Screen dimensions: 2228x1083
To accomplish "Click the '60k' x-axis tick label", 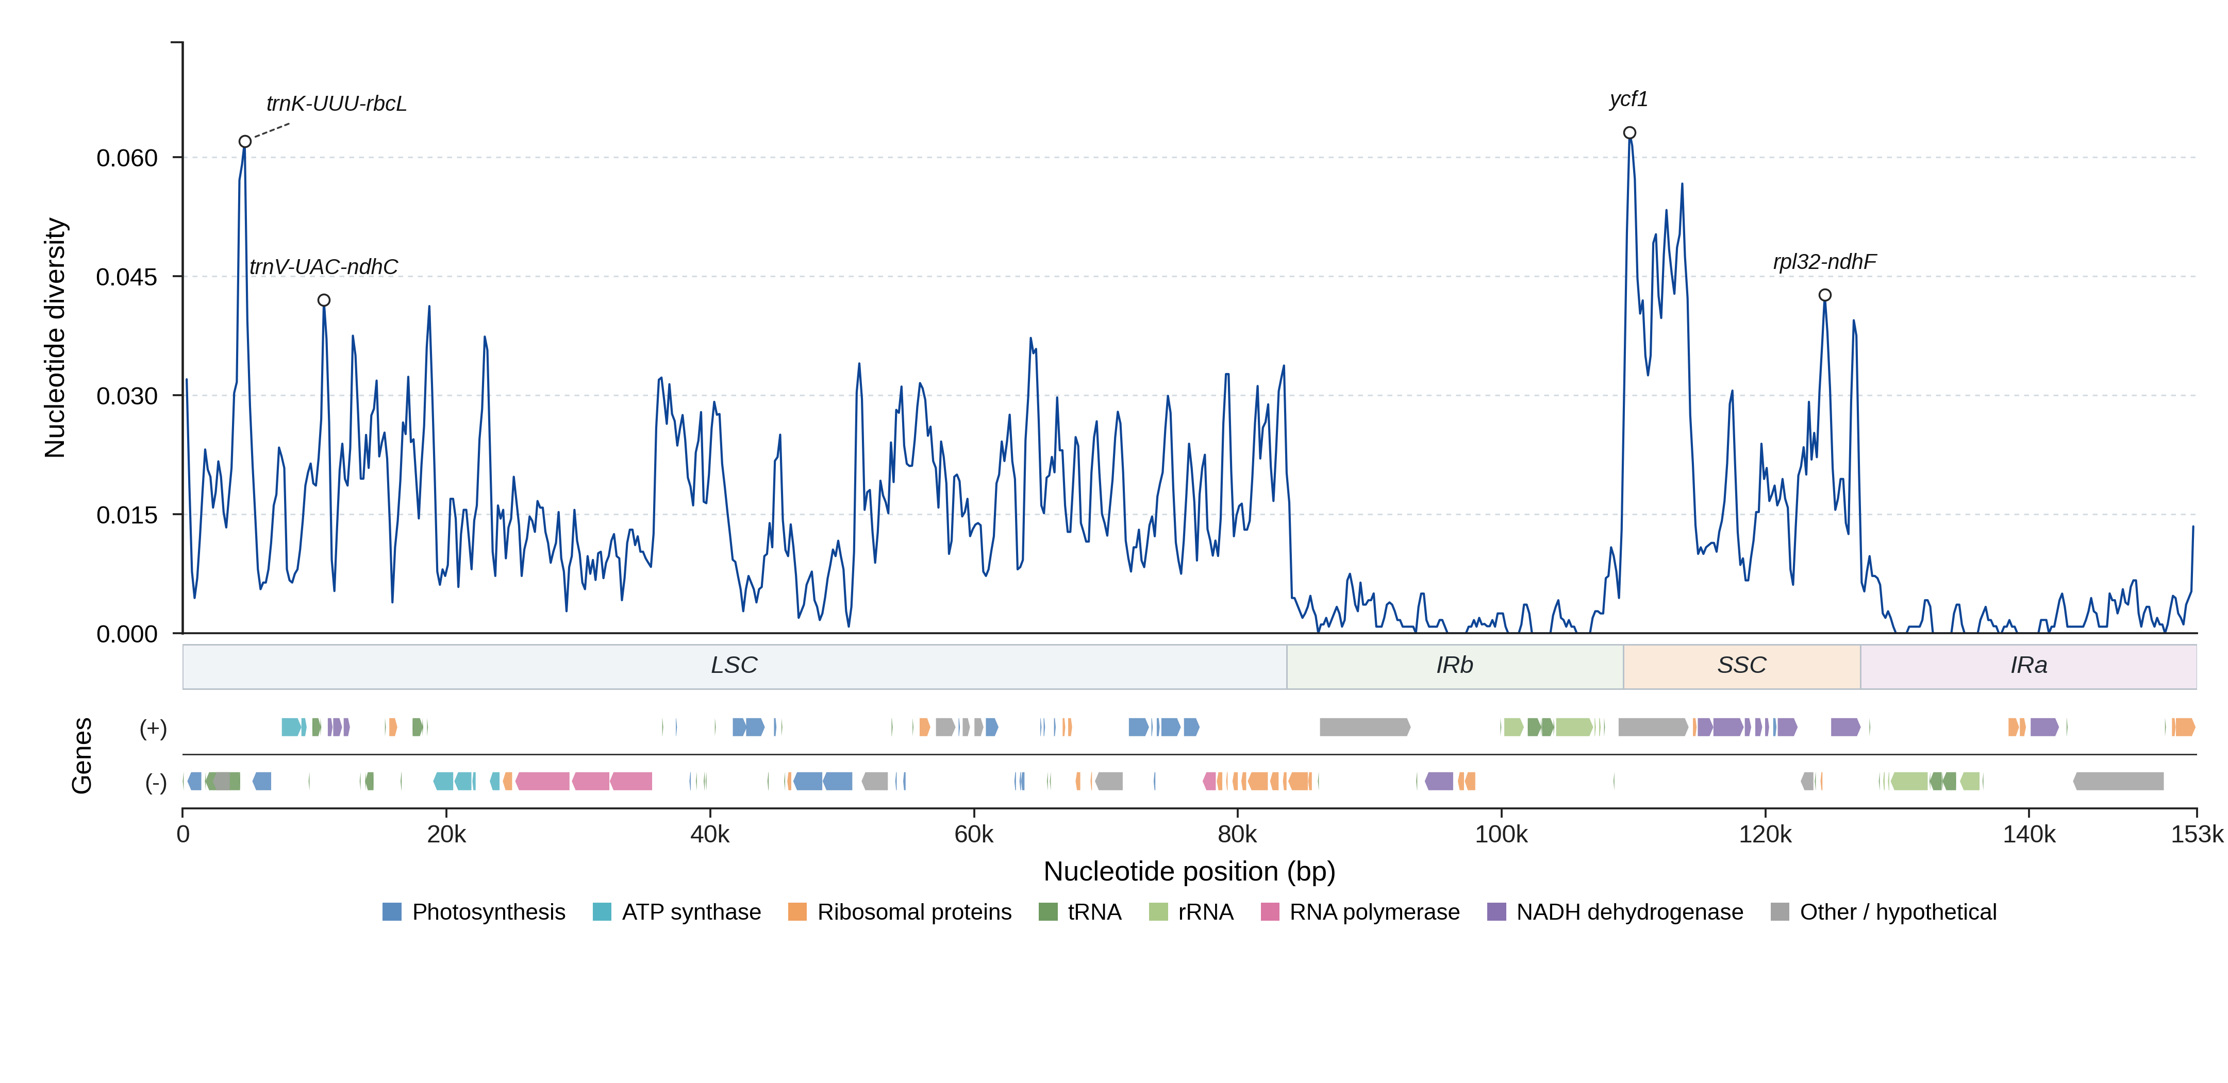I will tap(974, 835).
